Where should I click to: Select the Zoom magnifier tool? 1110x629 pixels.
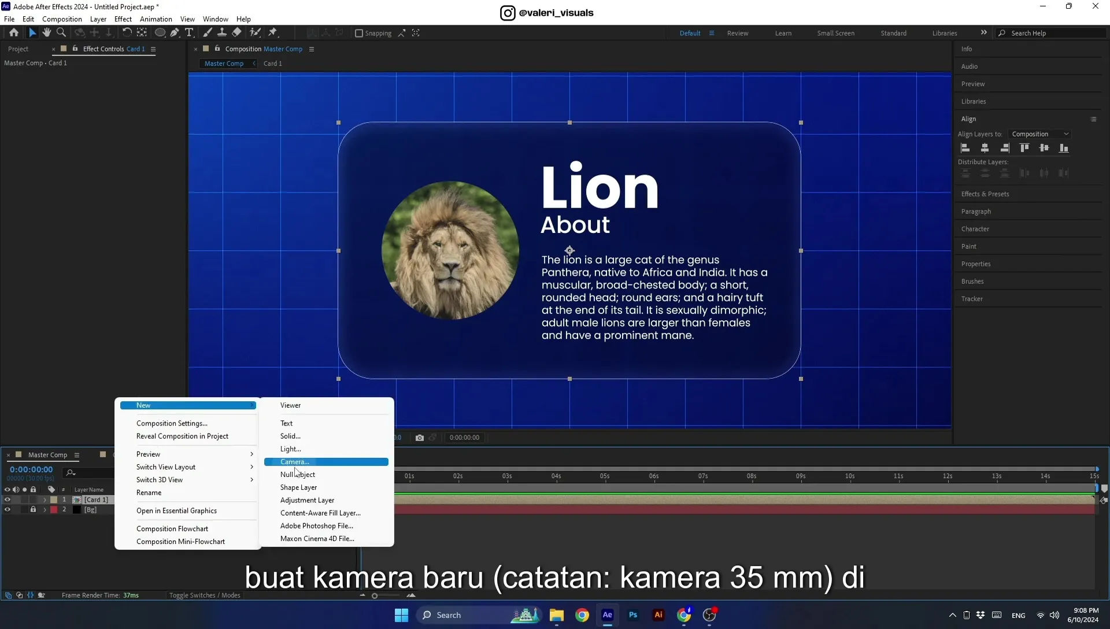pyautogui.click(x=61, y=33)
